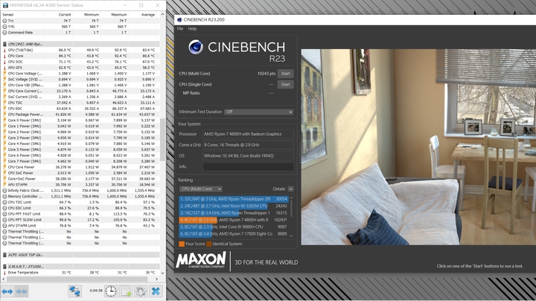Screen dimensions: 536x301
Task: Click the lightning icon beside APU STAPM
Action: (4, 184)
